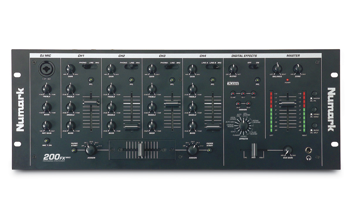352x220 pixels.
Task: Toggle the CH3 PFL button
Action: click(x=172, y=80)
